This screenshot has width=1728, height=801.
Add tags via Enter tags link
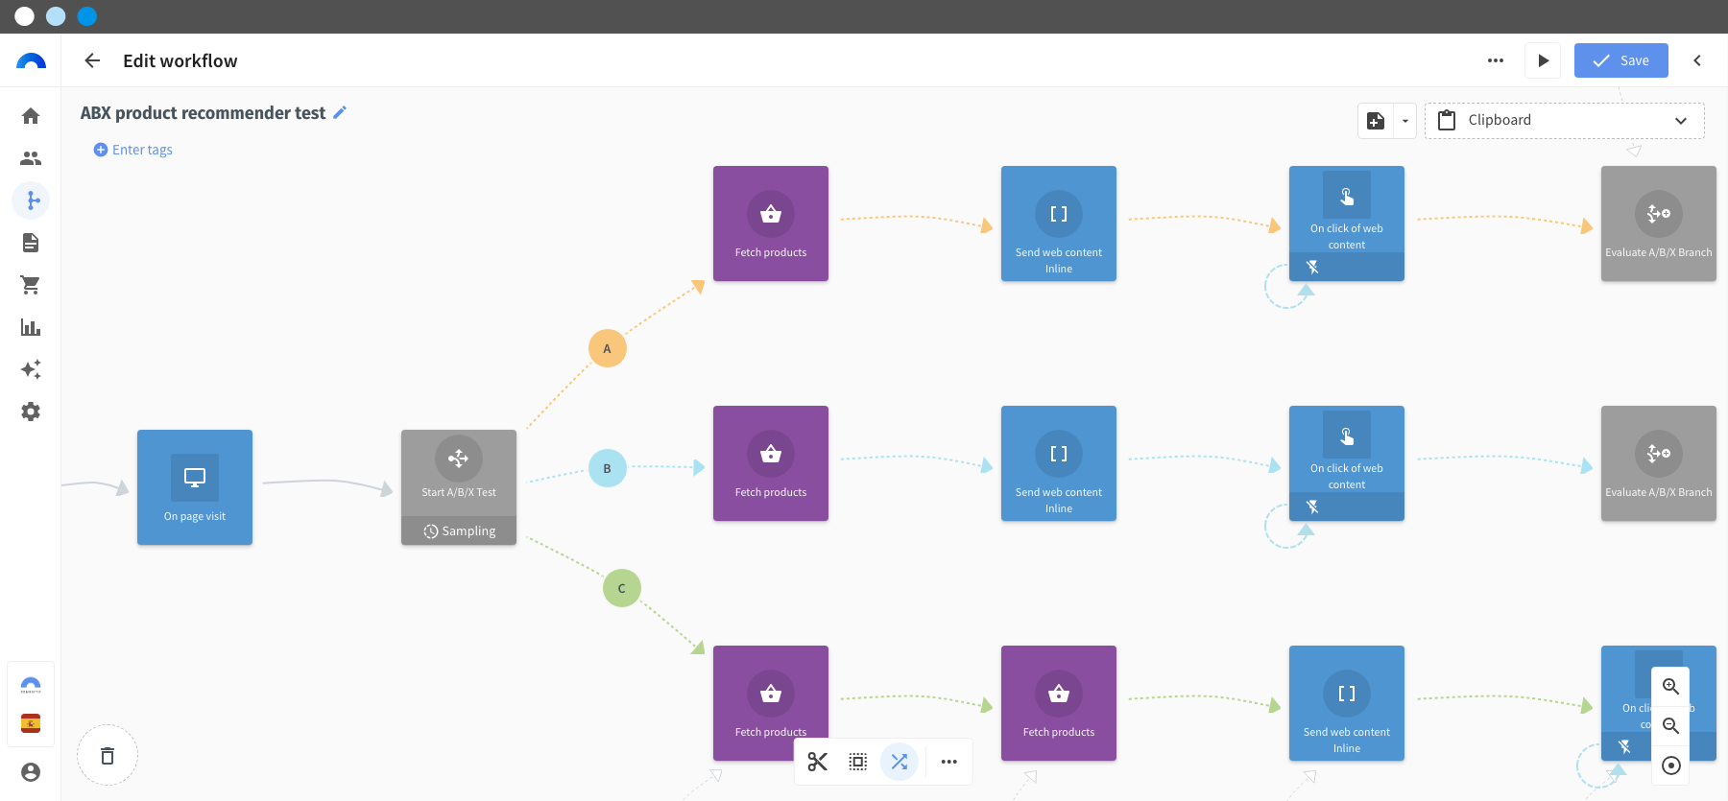pyautogui.click(x=133, y=150)
